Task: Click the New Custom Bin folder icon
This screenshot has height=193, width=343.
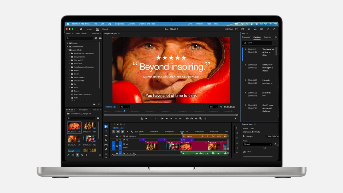Action: tap(94, 104)
